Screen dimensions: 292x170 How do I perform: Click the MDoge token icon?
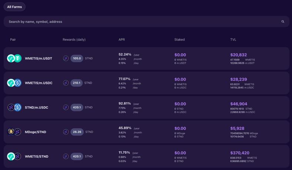11,131
